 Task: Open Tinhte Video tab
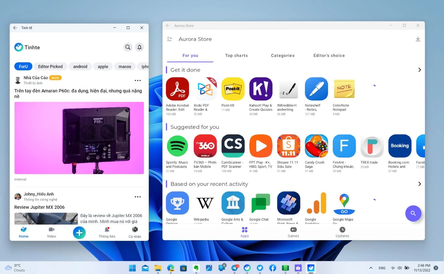[x=52, y=232]
